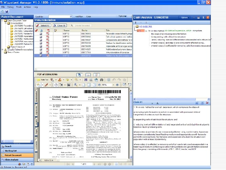
Task: Expand the GroupBy Folders node
Action: tap(2, 49)
